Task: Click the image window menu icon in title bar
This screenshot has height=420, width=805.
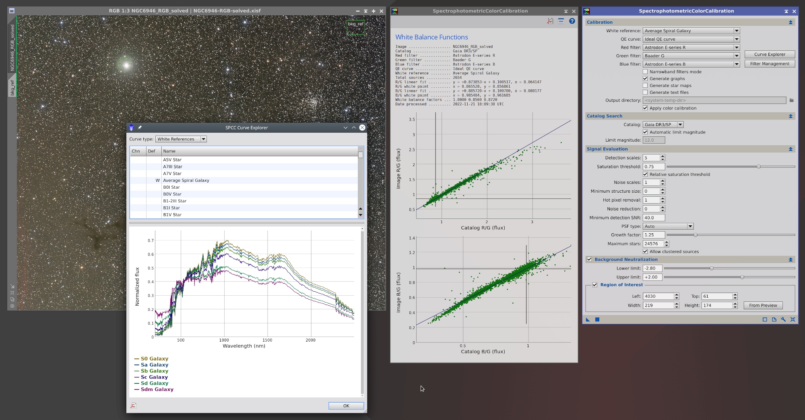Action: 12,11
